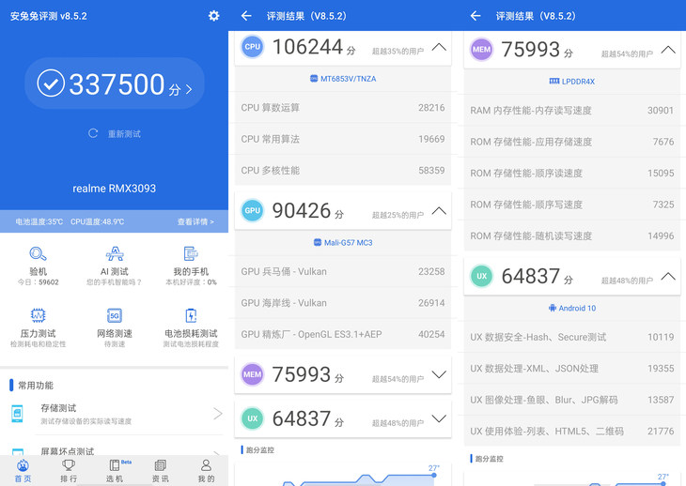
Task: Switch to the 排行 ranking tab
Action: coord(69,470)
